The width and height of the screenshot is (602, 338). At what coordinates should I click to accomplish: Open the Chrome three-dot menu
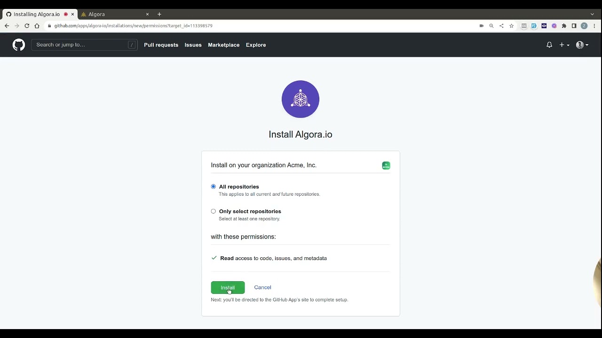(594, 26)
